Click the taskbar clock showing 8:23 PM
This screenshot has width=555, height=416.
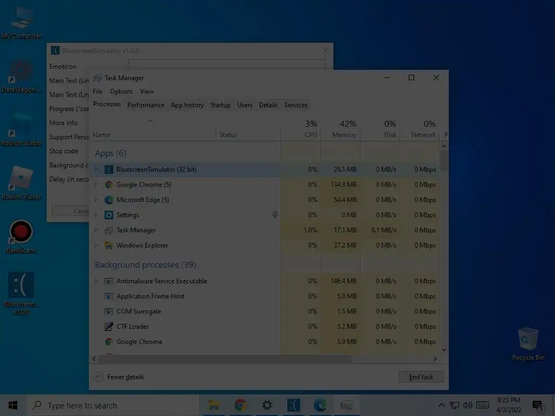(x=508, y=405)
